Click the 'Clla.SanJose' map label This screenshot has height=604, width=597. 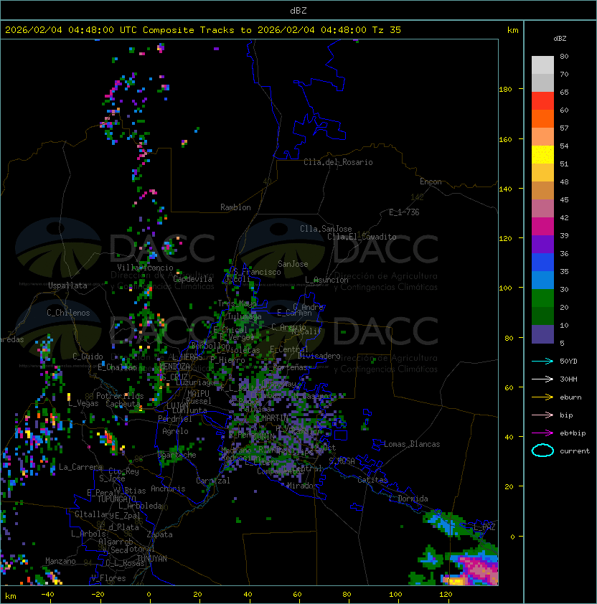pyautogui.click(x=326, y=229)
